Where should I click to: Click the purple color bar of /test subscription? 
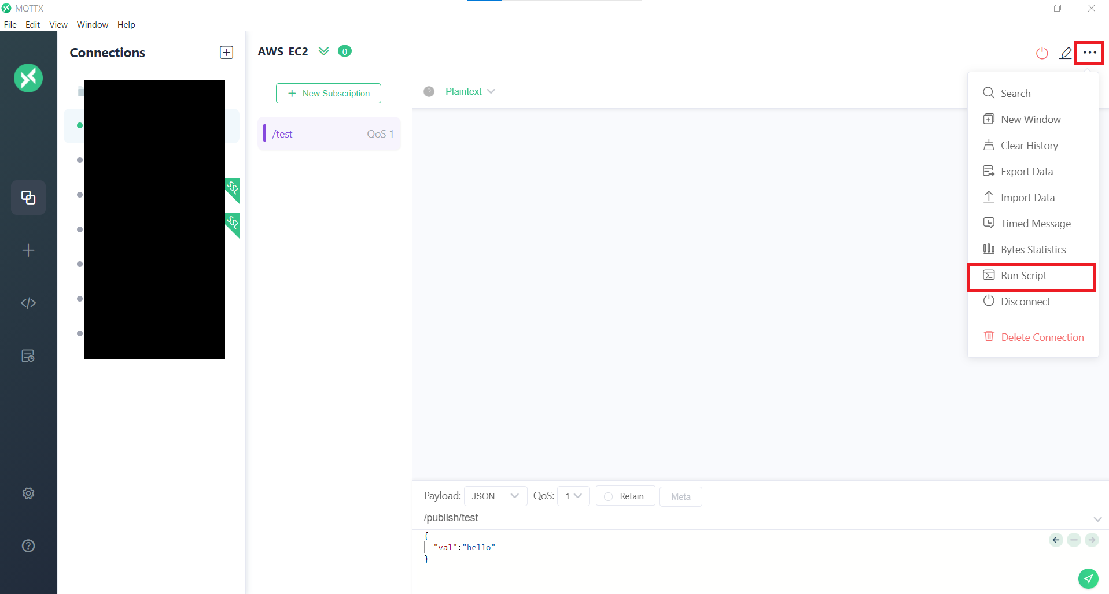pyautogui.click(x=264, y=133)
